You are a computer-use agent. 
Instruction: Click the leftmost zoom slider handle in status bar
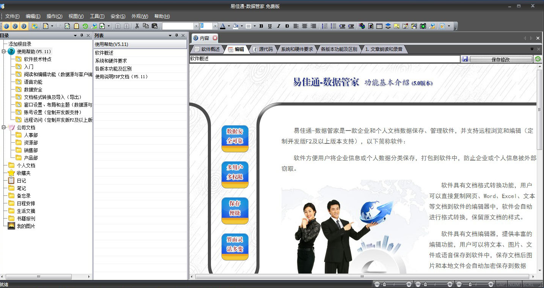click(384, 284)
